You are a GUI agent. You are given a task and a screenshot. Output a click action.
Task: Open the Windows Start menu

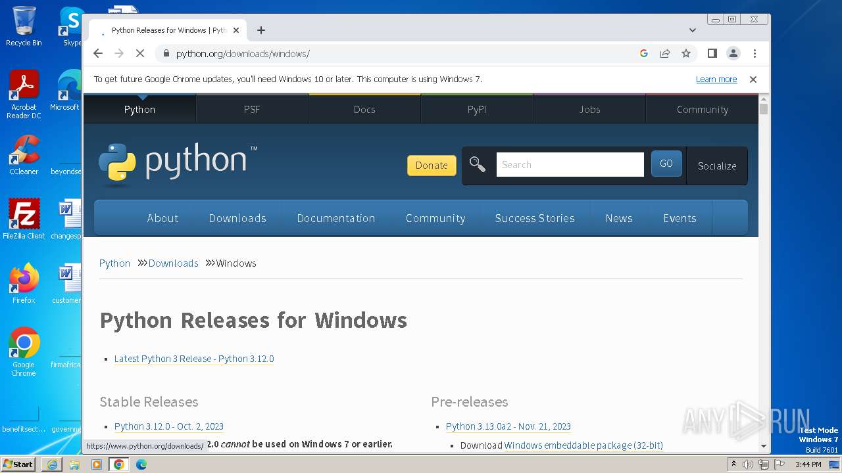click(18, 464)
